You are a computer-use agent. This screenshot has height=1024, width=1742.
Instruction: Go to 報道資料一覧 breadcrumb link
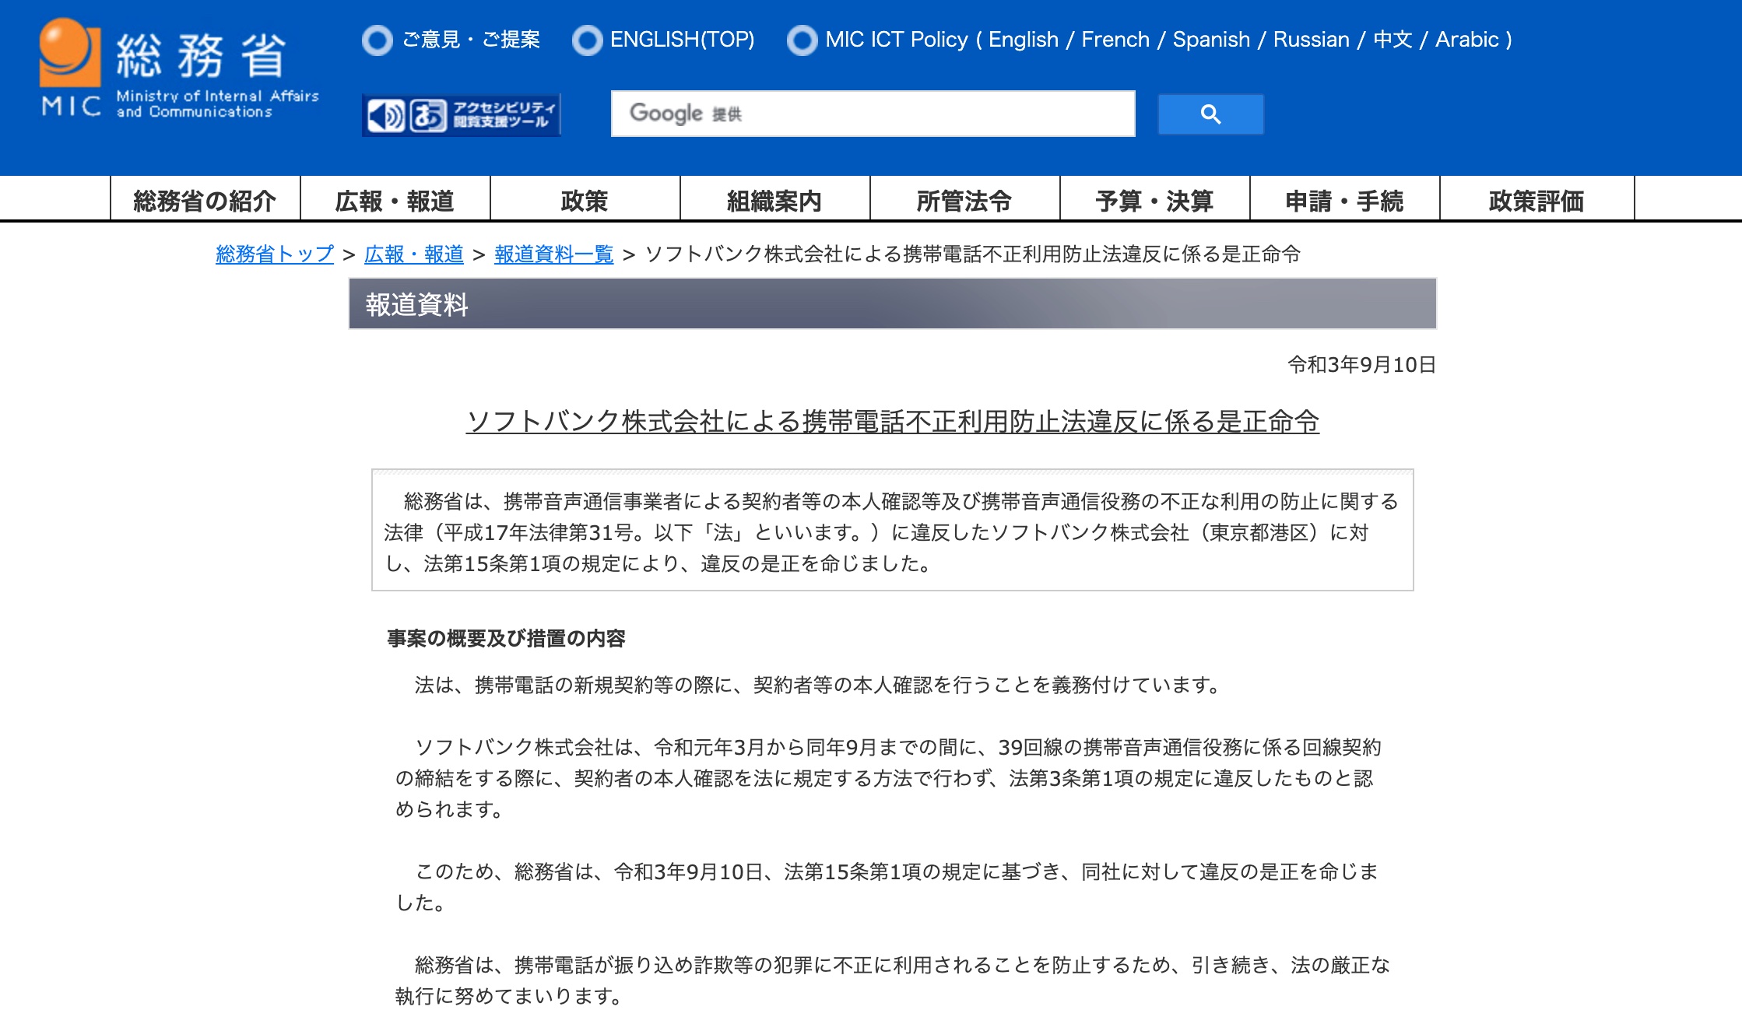click(553, 254)
